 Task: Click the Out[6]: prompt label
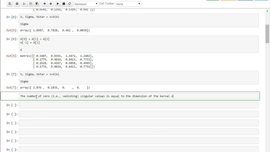point(12,56)
